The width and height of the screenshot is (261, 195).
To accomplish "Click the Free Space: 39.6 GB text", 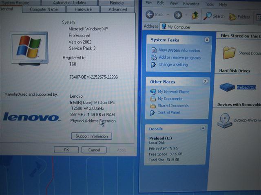I will coord(166,154).
